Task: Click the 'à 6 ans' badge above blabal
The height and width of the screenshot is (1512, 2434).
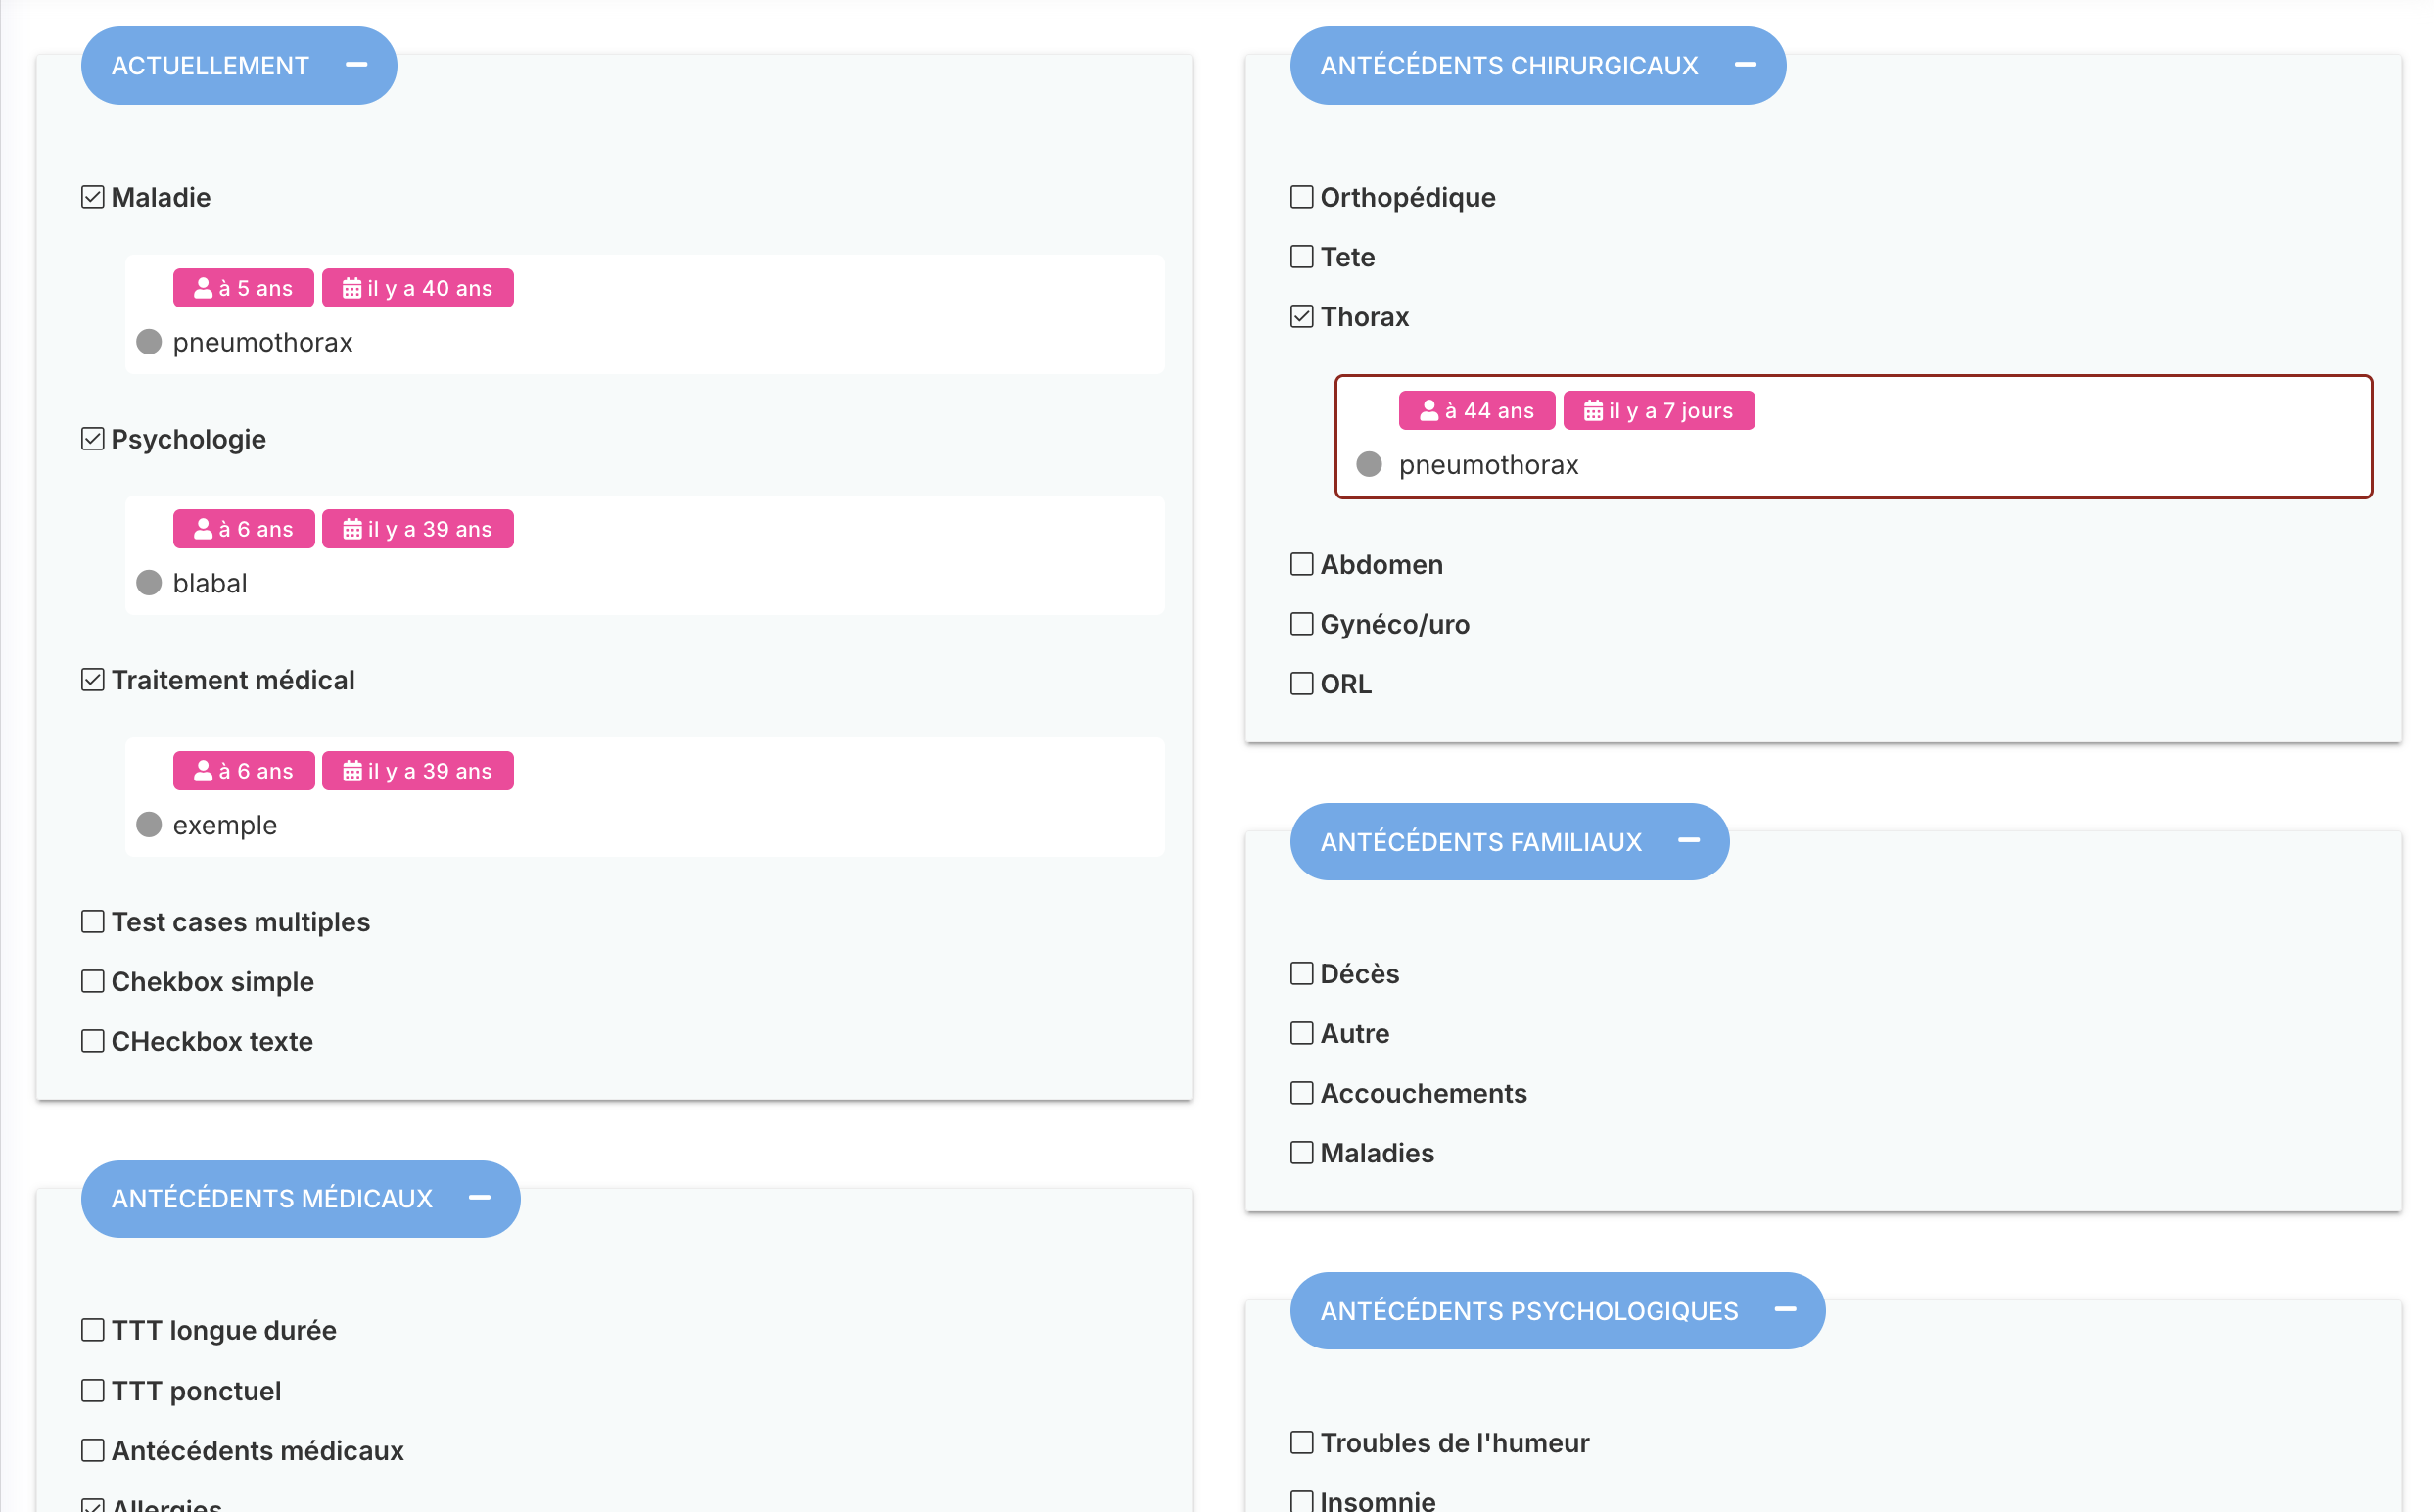Action: pyautogui.click(x=244, y=529)
